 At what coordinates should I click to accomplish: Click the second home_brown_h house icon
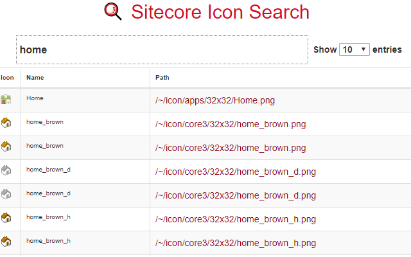tap(6, 242)
